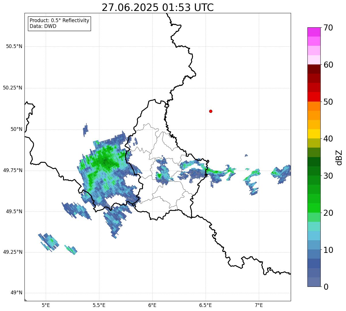Click the '6°E' longitude label

[x=152, y=305]
